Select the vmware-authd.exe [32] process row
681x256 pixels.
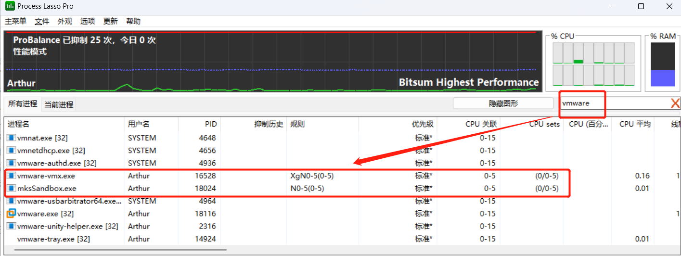click(x=342, y=163)
